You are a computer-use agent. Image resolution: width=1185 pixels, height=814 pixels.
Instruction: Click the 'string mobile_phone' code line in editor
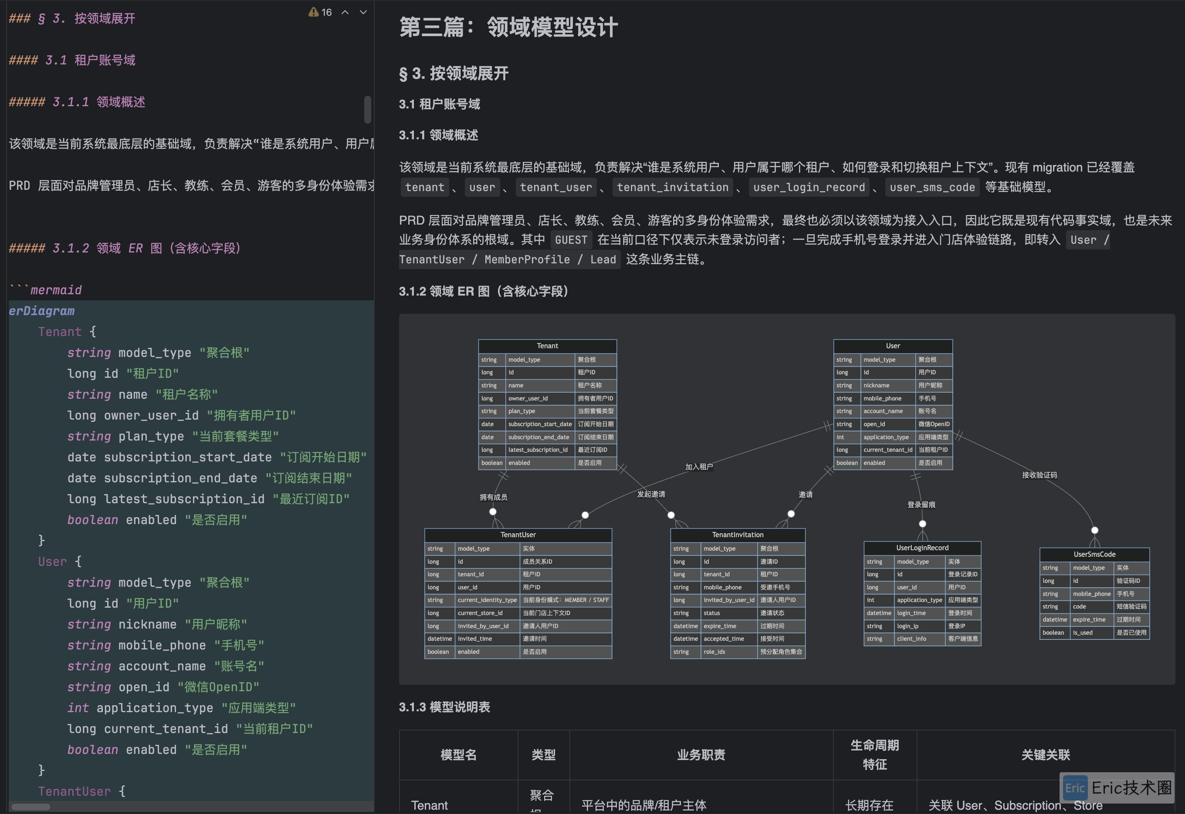166,646
